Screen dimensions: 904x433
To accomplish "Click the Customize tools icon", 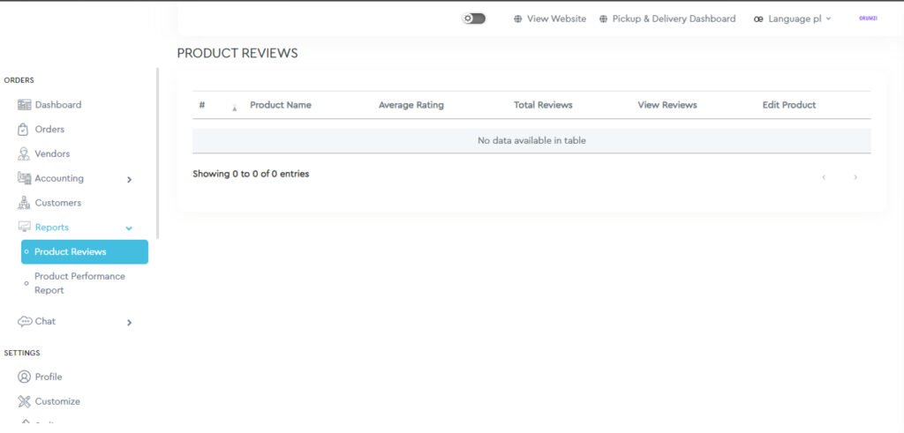I will (x=24, y=402).
